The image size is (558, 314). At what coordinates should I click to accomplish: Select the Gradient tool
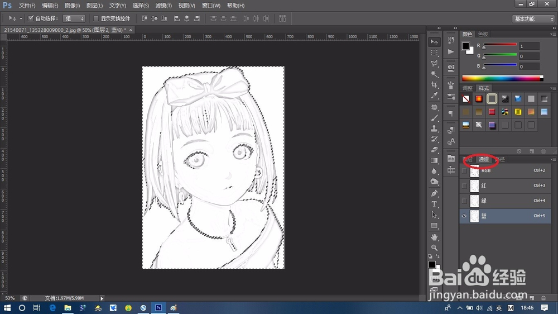434,160
